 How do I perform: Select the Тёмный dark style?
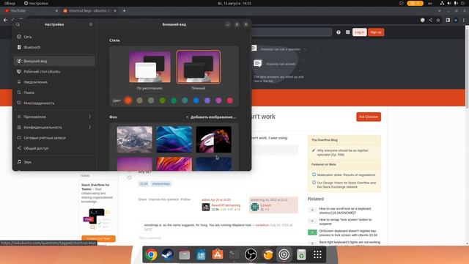[x=199, y=67]
